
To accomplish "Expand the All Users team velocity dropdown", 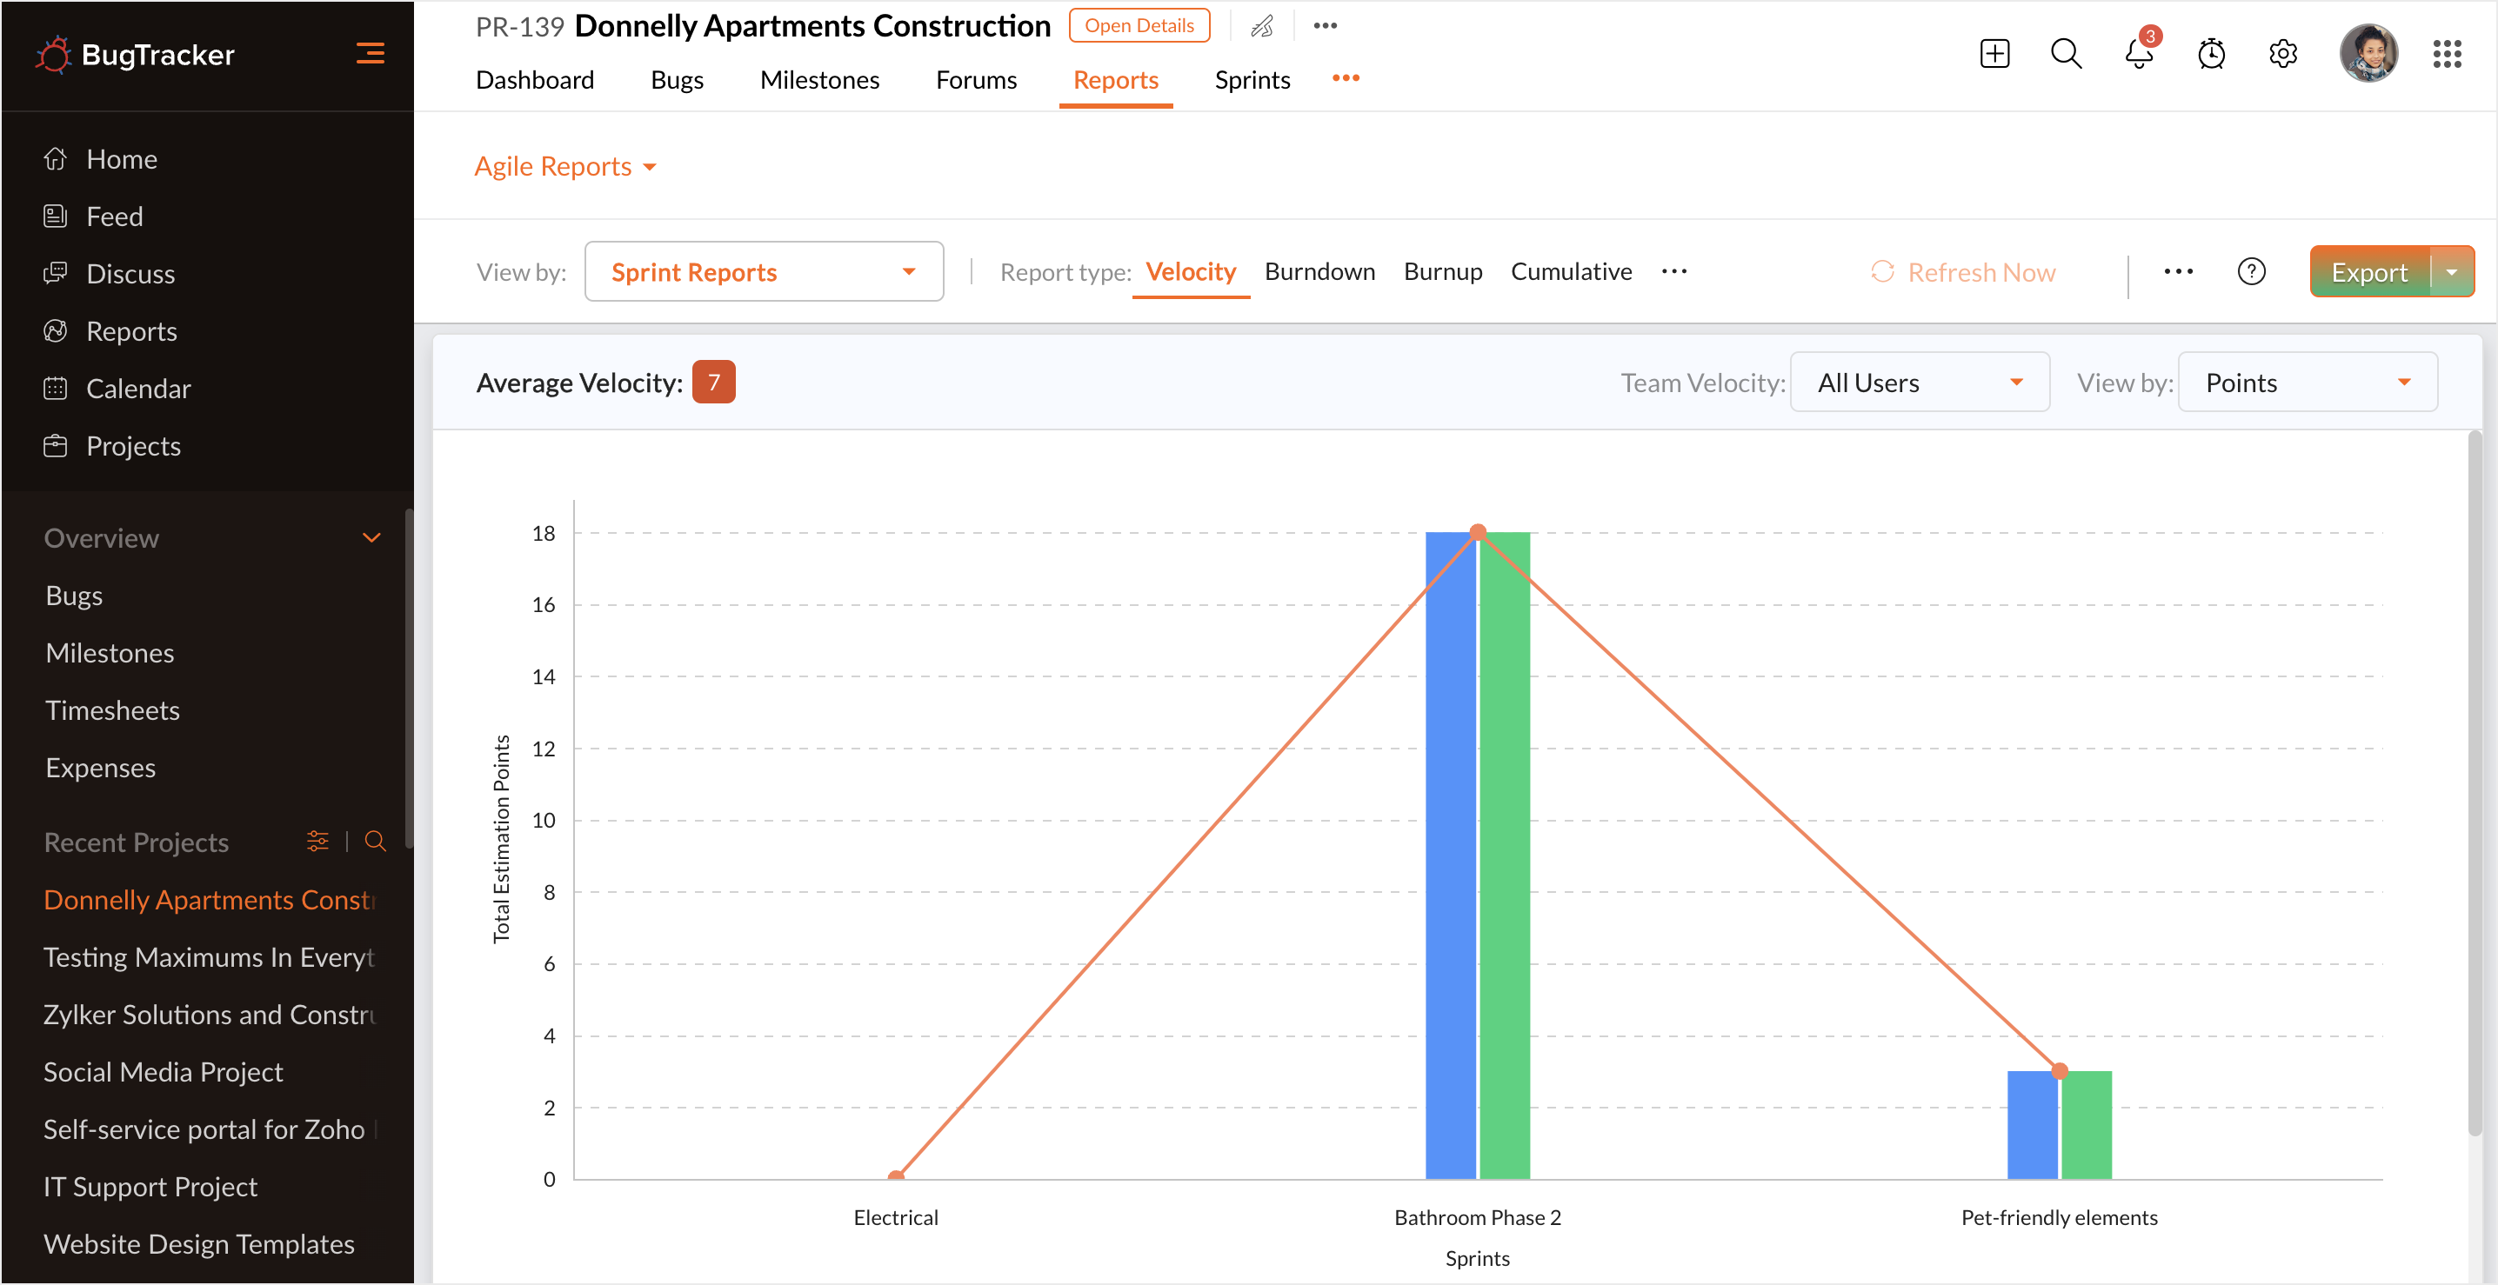I will point(1919,383).
